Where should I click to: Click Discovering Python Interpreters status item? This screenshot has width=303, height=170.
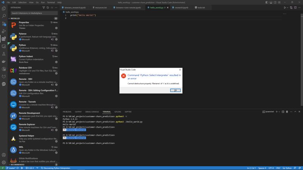point(55,168)
